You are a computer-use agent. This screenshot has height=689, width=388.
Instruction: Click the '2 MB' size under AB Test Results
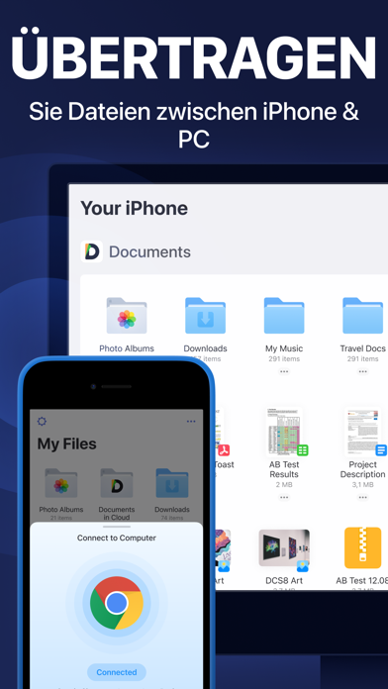pyautogui.click(x=284, y=485)
